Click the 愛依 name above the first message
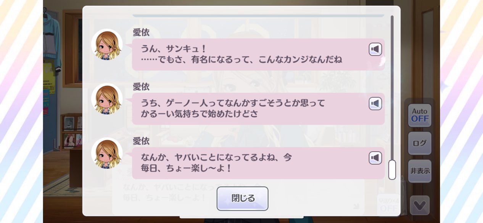This screenshot has height=223, width=483. click(x=141, y=33)
